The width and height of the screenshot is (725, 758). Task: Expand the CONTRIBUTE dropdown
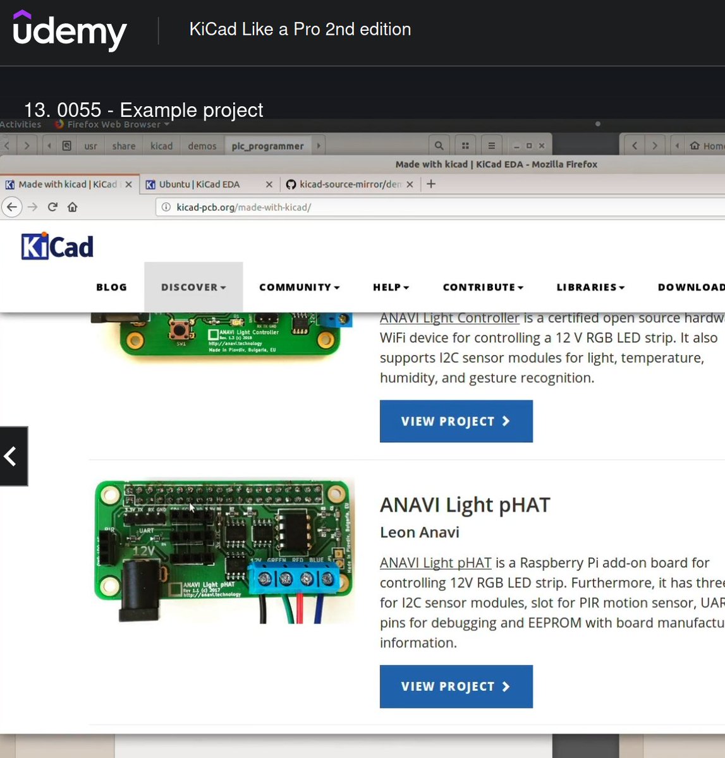click(482, 287)
